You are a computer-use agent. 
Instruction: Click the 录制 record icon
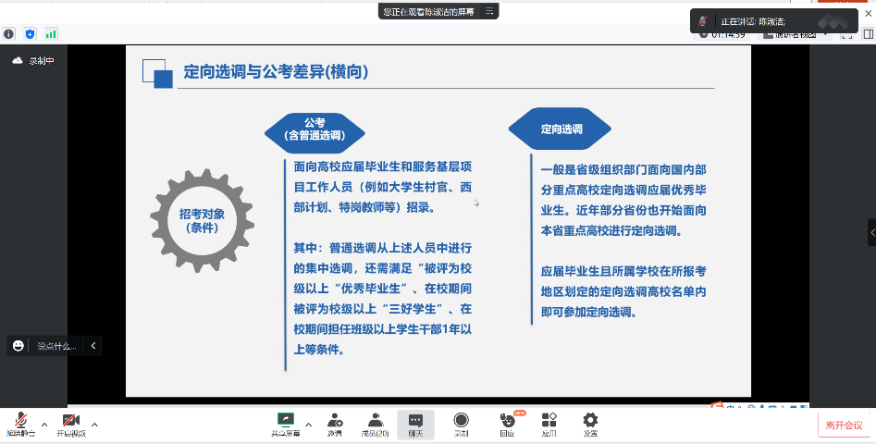(x=461, y=424)
